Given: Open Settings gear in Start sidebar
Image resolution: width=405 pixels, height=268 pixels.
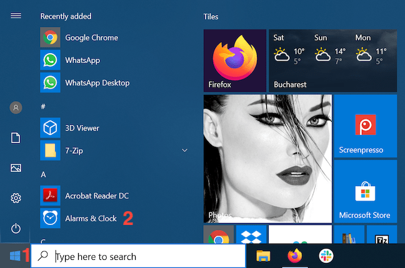Looking at the screenshot, I should coord(16,198).
